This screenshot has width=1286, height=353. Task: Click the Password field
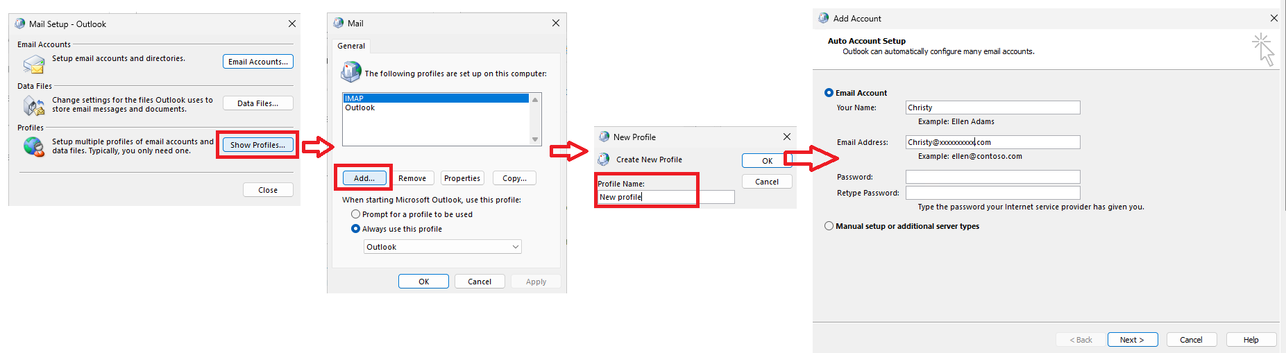point(993,177)
